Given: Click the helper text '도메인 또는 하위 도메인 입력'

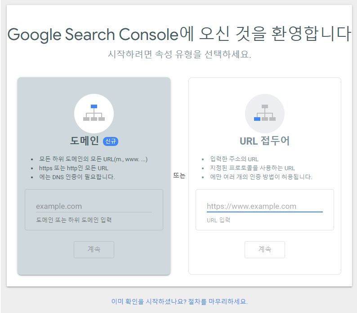Looking at the screenshot, I should click(x=74, y=220).
